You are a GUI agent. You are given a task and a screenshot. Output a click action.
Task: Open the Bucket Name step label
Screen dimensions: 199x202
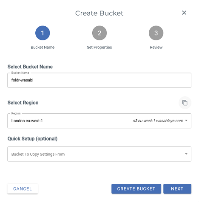[x=43, y=47]
